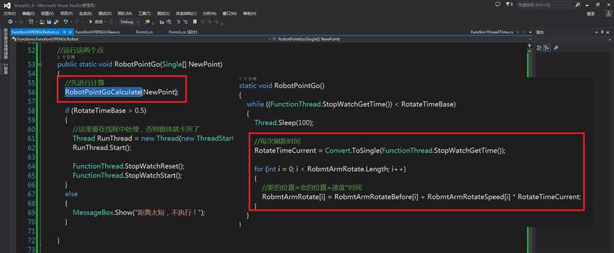The width and height of the screenshot is (614, 253).
Task: Toggle the bookmark icon in the toolbar
Action: (x=195, y=22)
